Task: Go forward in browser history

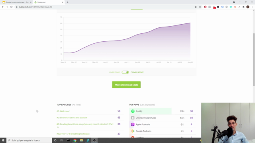Action: pyautogui.click(x=7, y=7)
